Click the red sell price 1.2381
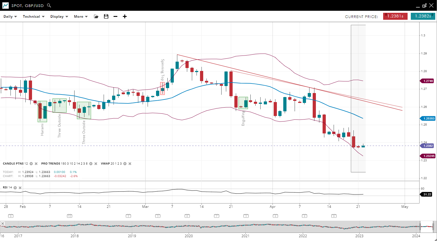Viewport: 437px width, 241px height. click(395, 16)
